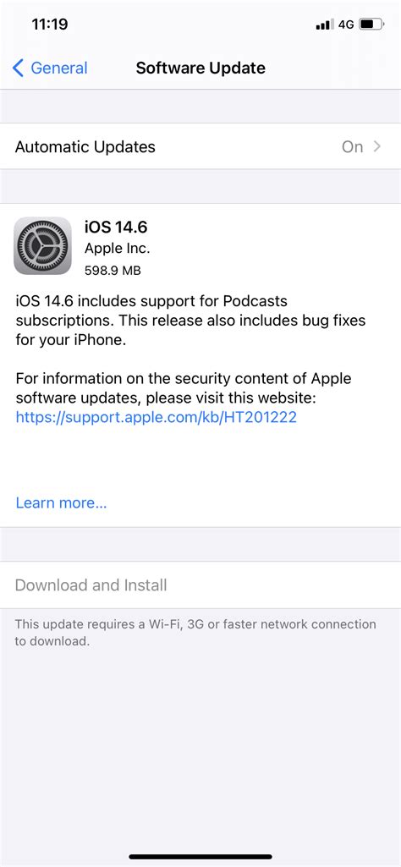401x867 pixels.
Task: Go back to General settings
Action: [x=50, y=68]
